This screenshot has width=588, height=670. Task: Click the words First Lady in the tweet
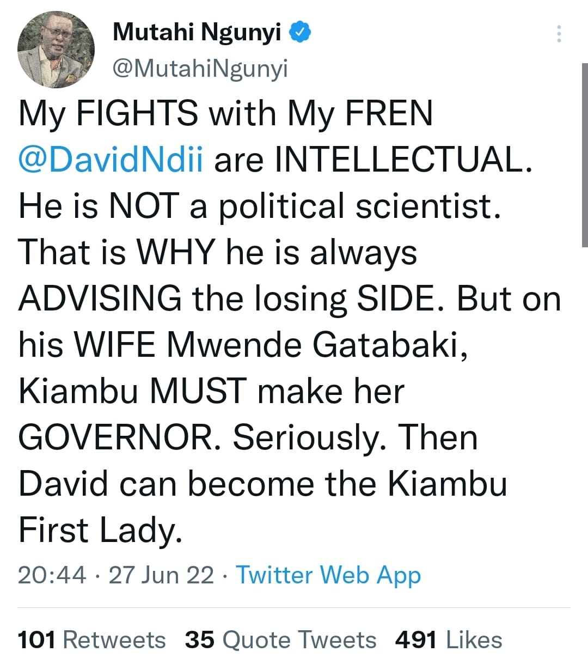[100, 530]
